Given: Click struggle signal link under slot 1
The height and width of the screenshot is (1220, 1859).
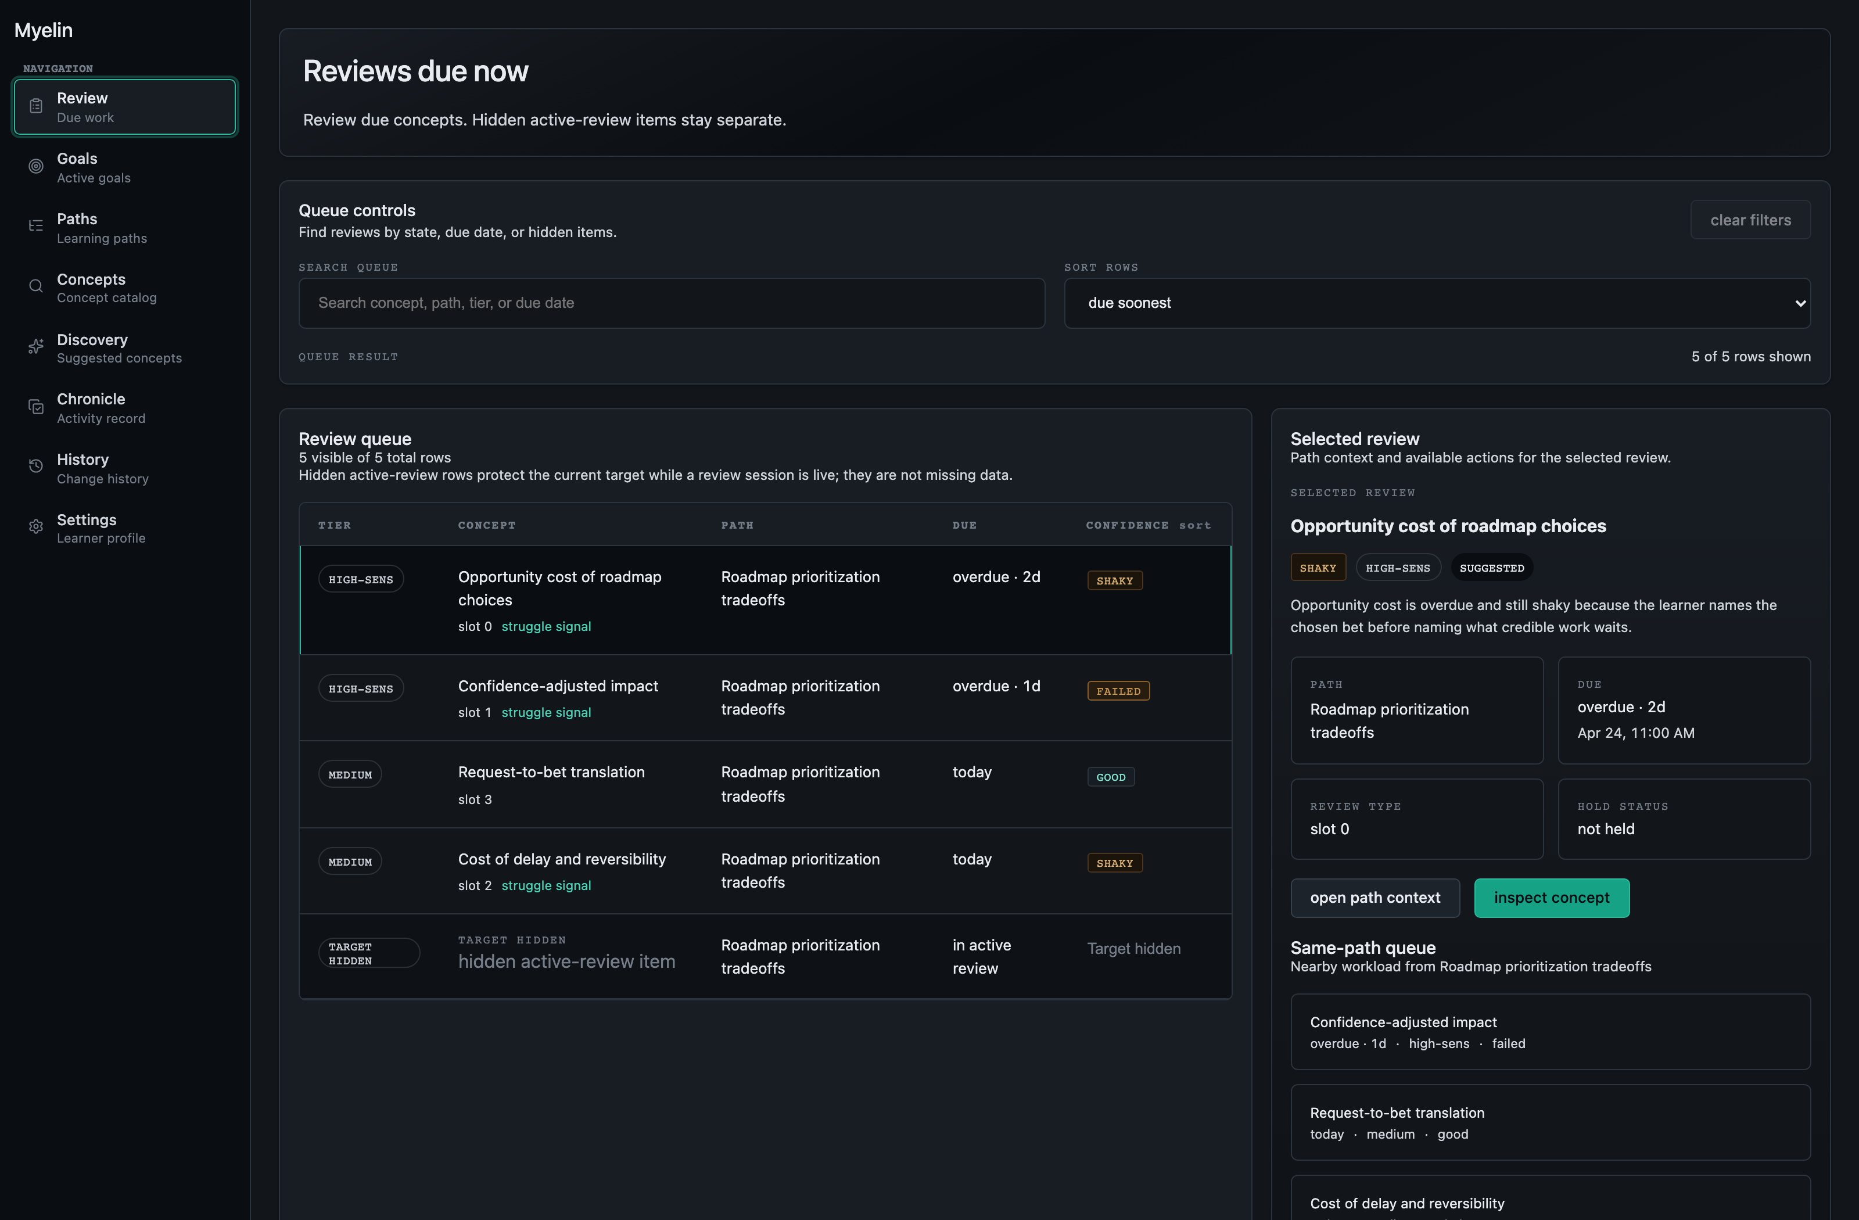Looking at the screenshot, I should tap(546, 712).
